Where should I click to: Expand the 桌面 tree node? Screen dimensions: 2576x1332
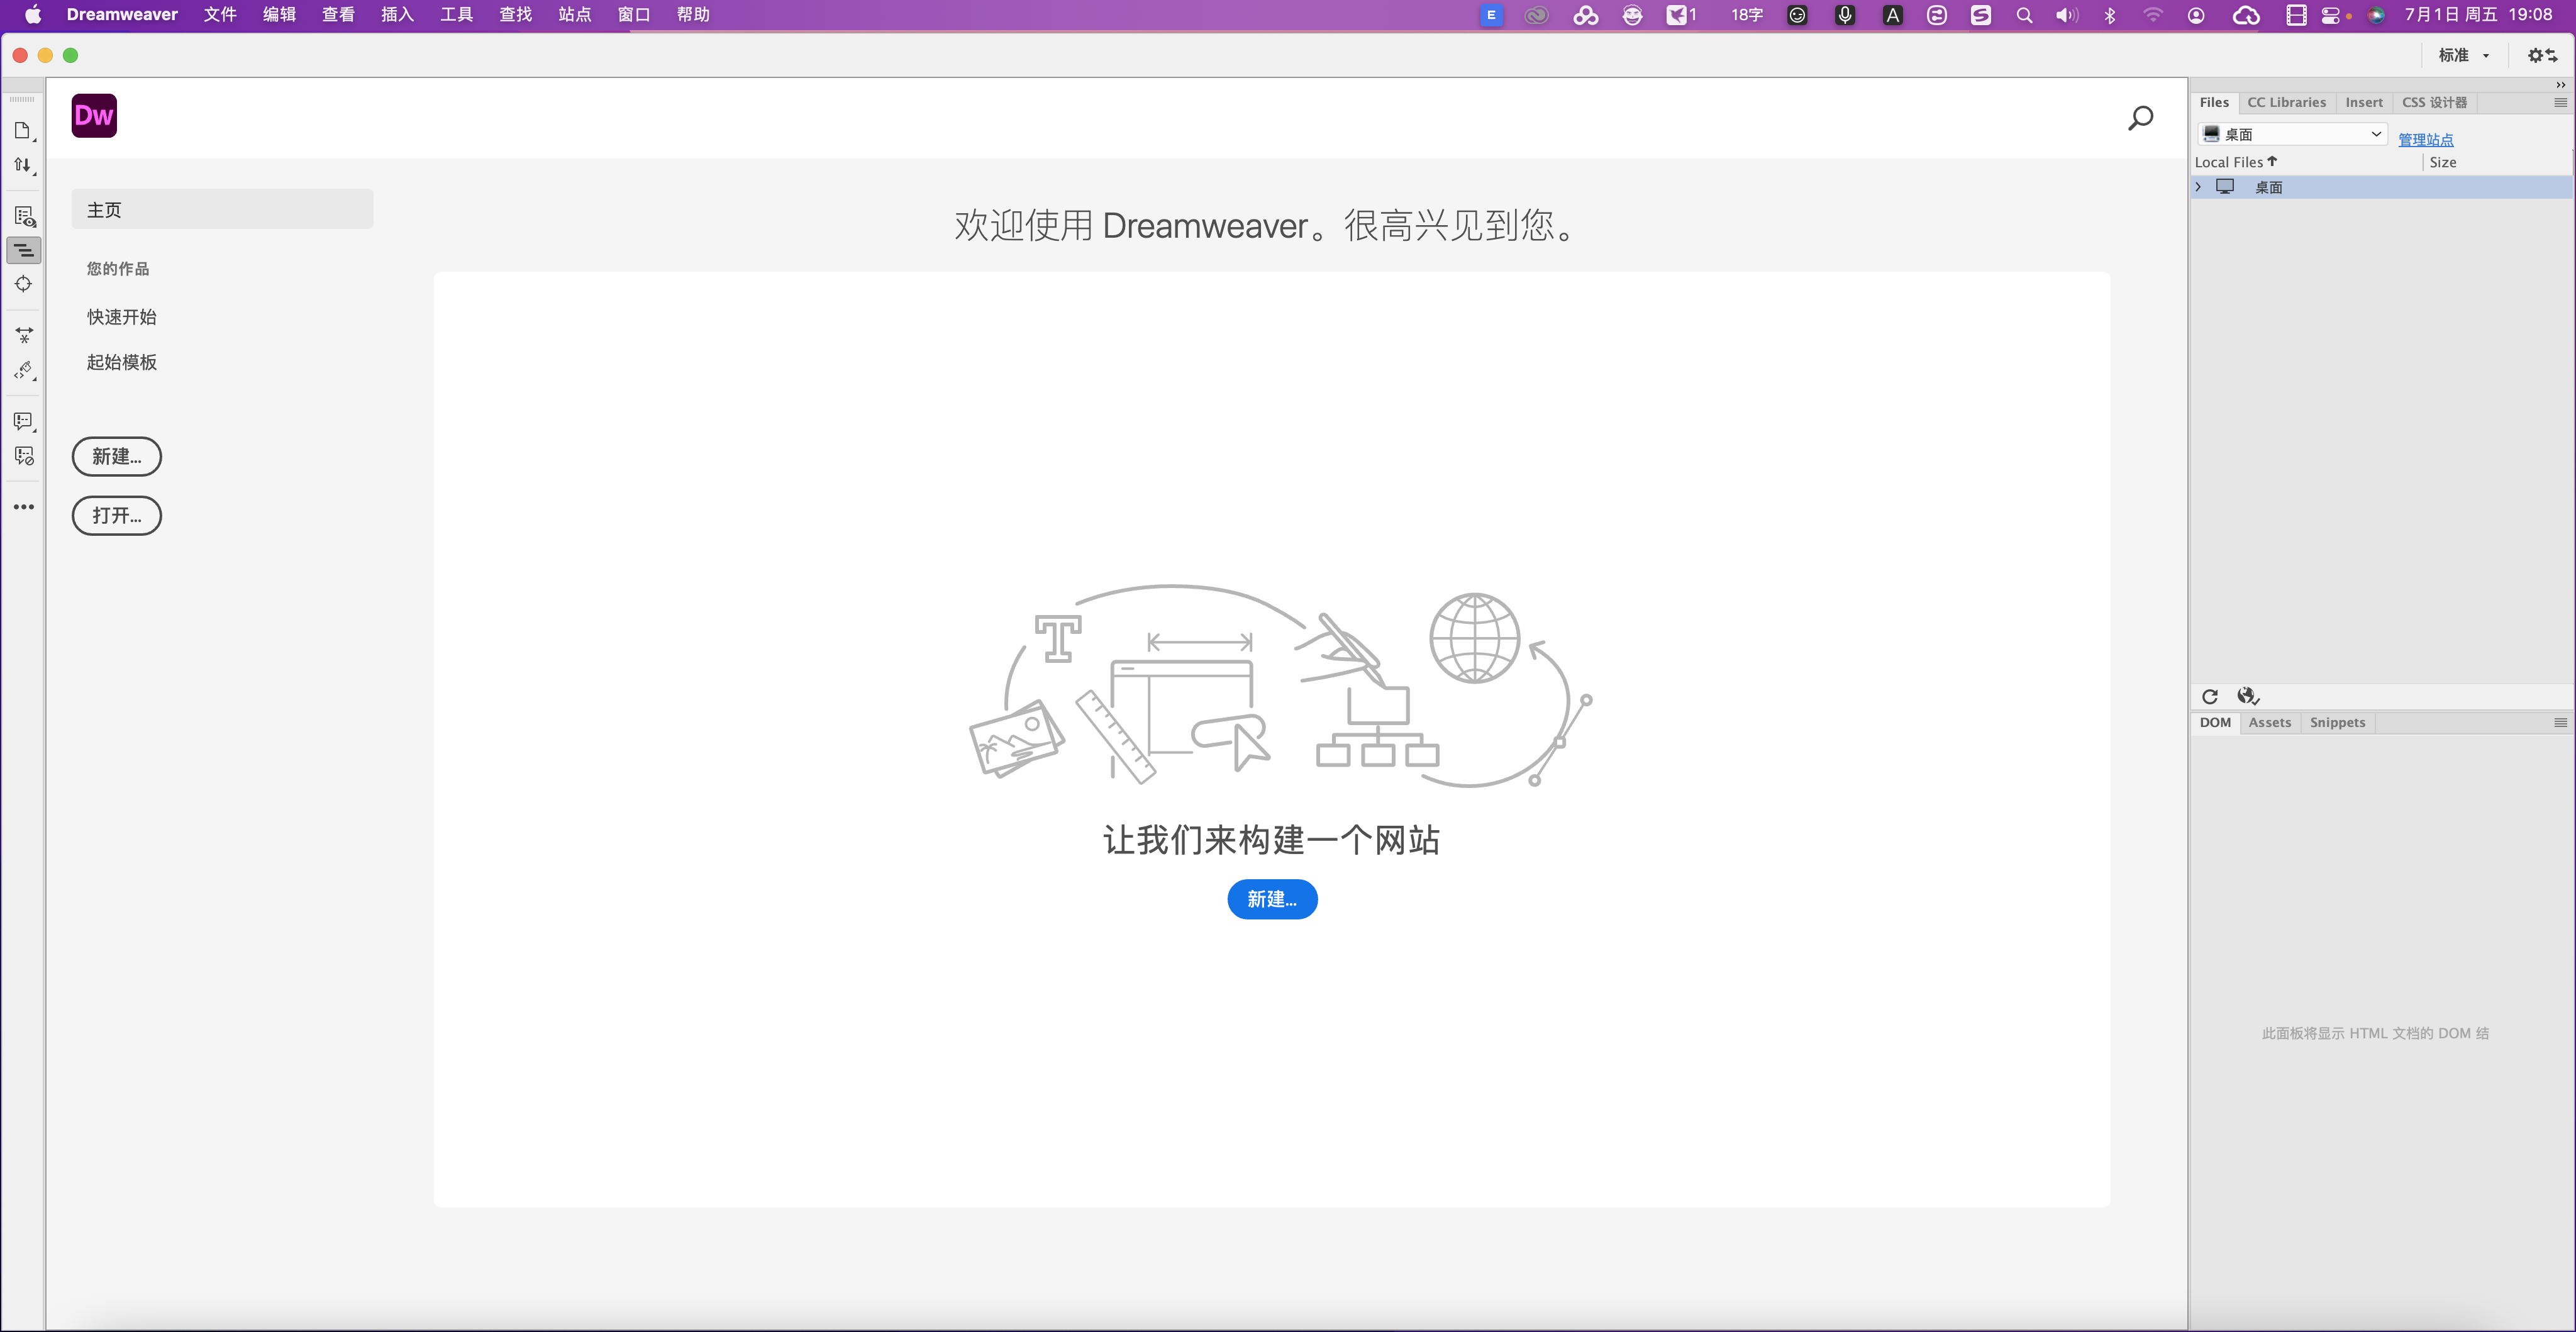click(2198, 187)
